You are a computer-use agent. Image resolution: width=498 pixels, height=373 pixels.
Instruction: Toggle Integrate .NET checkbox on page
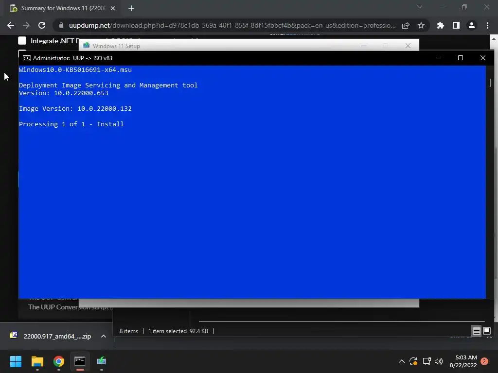(x=22, y=41)
